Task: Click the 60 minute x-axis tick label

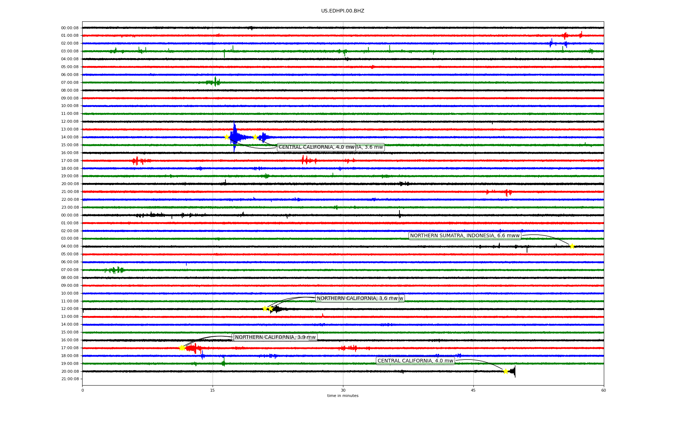Action: [x=603, y=390]
